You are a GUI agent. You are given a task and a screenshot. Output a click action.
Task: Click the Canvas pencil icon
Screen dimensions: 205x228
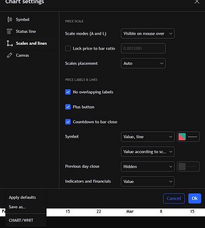[10, 55]
